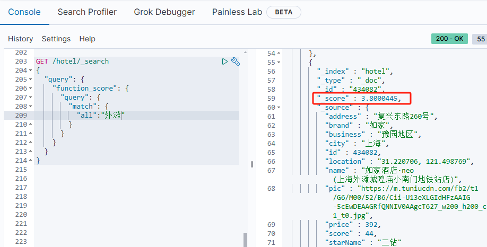Place cursor in "all":"外滩" line
This screenshot has width=487, height=247.
(101, 116)
